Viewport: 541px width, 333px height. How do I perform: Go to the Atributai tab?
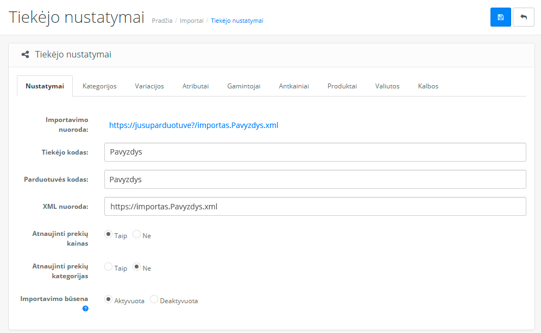point(196,86)
